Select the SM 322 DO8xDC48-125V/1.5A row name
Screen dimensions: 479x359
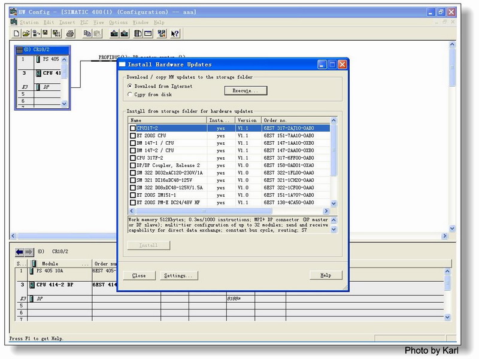pyautogui.click(x=169, y=188)
